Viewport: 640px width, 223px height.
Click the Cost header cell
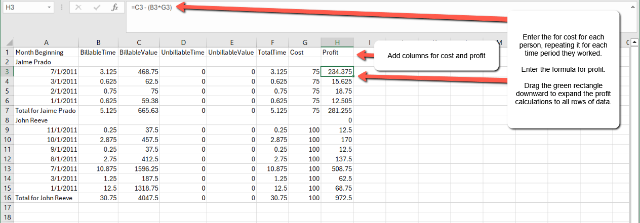304,52
